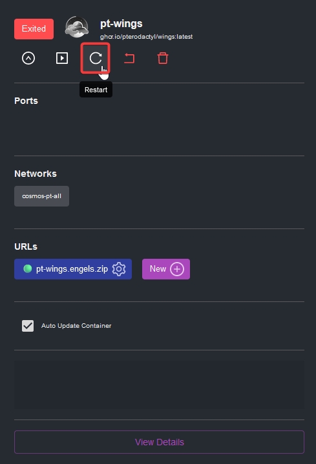Screen dimensions: 316x464
Task: Add a new URL with the New button
Action: click(166, 269)
